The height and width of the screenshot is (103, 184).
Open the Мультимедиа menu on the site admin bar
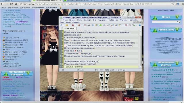(51, 8)
